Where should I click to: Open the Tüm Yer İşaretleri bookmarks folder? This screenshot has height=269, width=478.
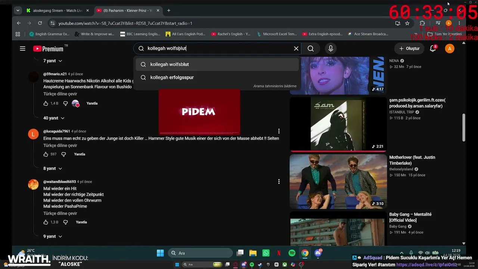444,34
